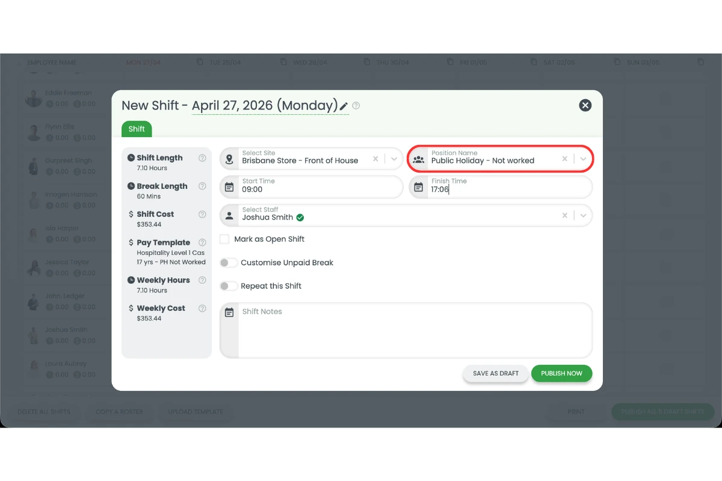
Task: Select Gurpreet Singh in the background roster
Action: pos(68,161)
